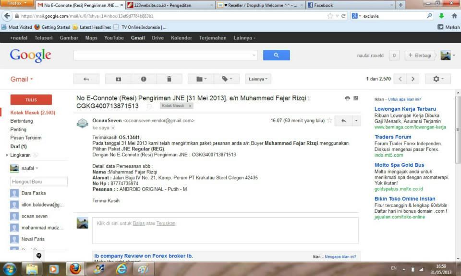Open search options dropdown in Gmail search

(x=254, y=55)
